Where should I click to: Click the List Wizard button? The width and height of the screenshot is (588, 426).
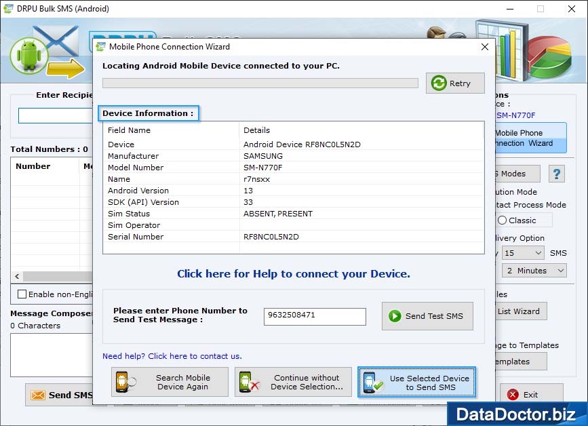tap(521, 311)
